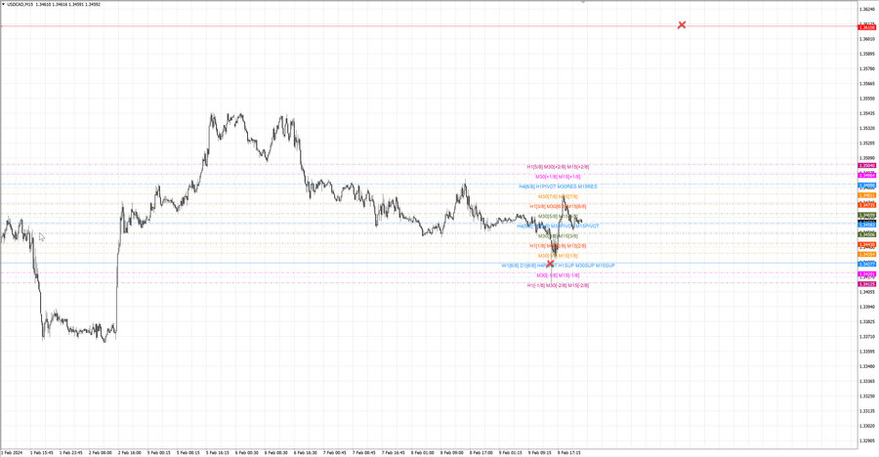Click the 1.33365 price scale value

pyautogui.click(x=866, y=381)
